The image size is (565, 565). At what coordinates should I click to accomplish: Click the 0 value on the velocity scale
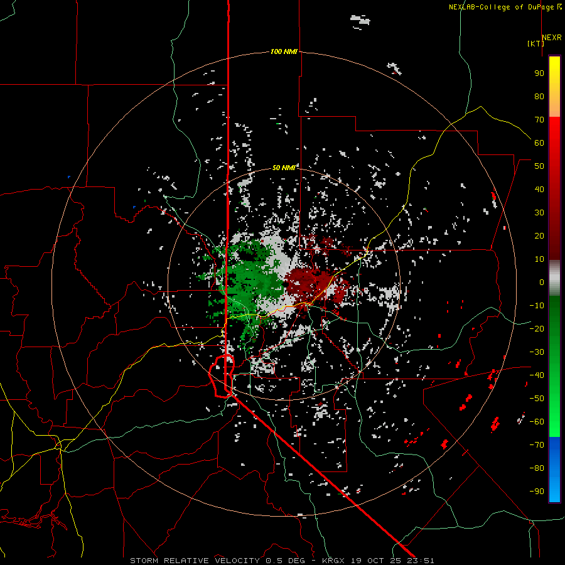[x=542, y=282]
